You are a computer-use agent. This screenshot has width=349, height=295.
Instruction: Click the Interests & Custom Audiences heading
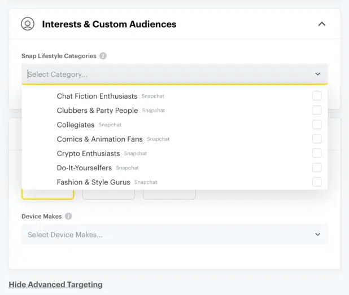click(109, 24)
